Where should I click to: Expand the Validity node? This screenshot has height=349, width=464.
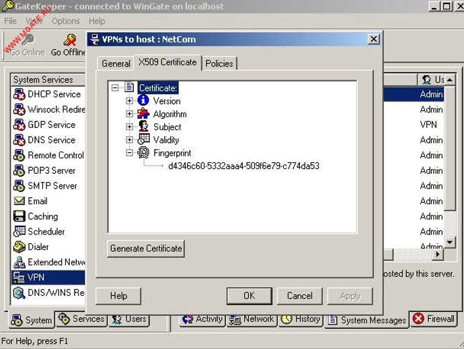point(129,139)
